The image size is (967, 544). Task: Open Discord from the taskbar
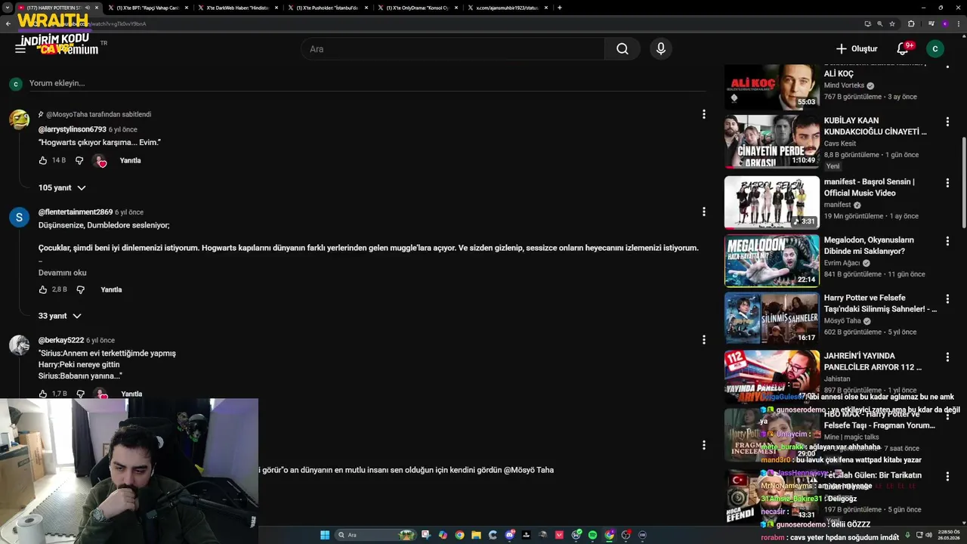[x=509, y=535]
